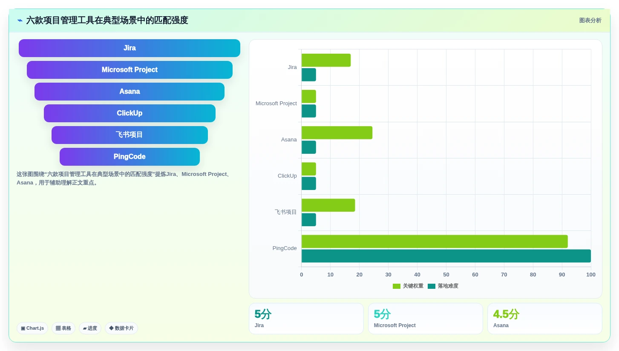The width and height of the screenshot is (619, 351).
Task: Click PingCode's 落地难度 teal bar
Action: pos(446,256)
